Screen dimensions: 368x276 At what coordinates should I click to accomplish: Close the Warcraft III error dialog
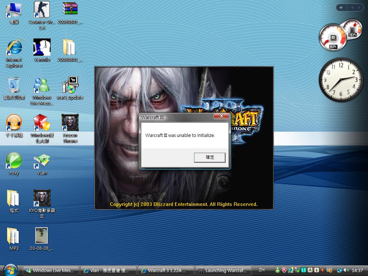pyautogui.click(x=221, y=116)
